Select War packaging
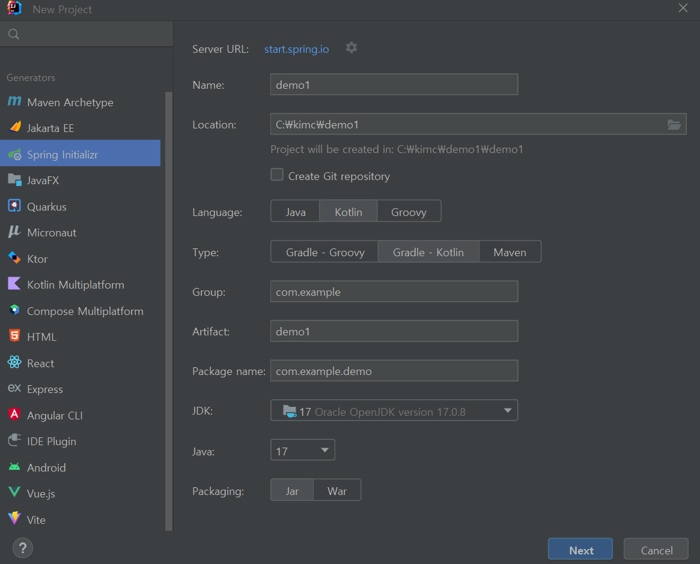Image resolution: width=700 pixels, height=564 pixels. (337, 490)
